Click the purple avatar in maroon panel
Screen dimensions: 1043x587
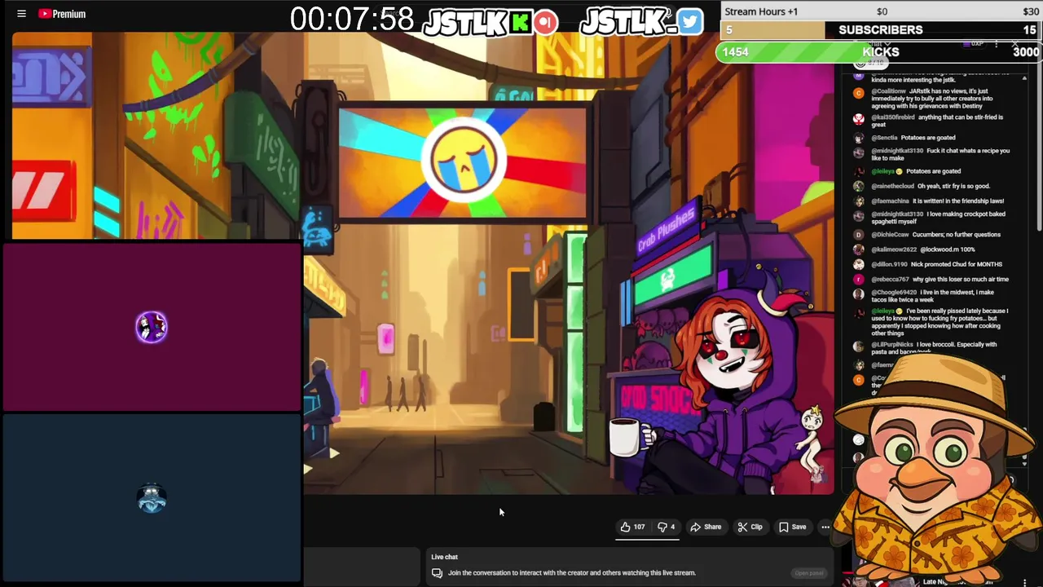[152, 327]
